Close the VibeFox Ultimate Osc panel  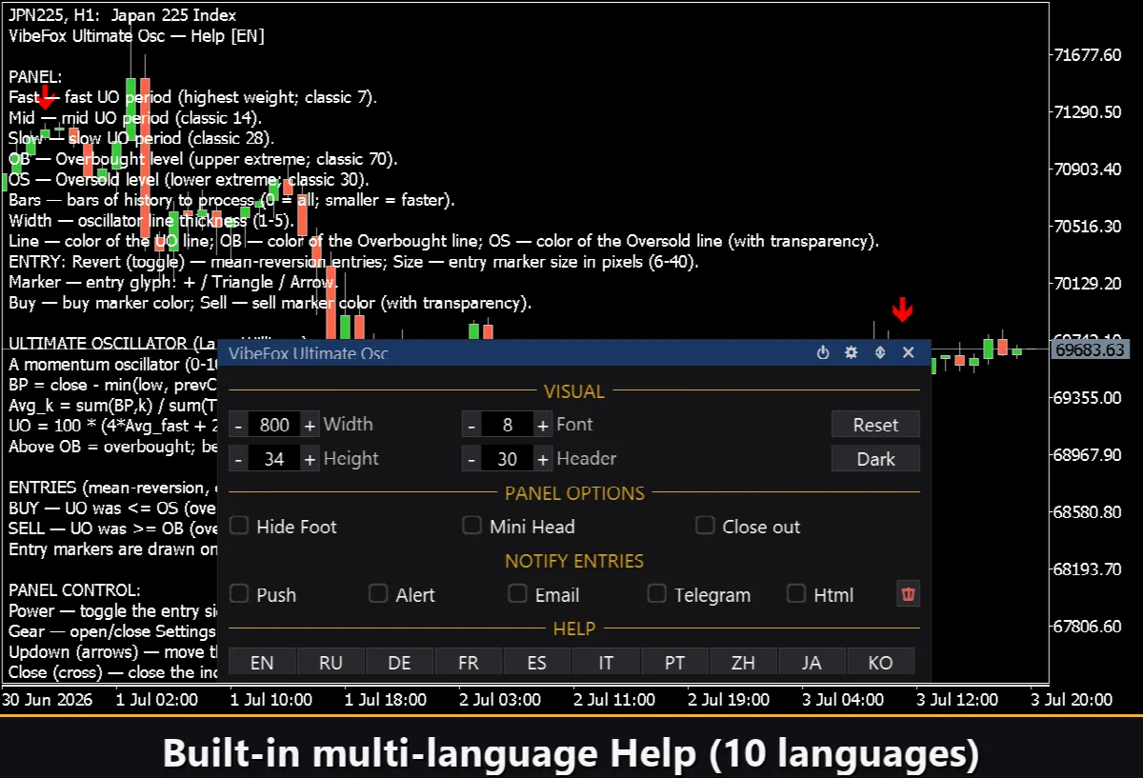point(909,353)
